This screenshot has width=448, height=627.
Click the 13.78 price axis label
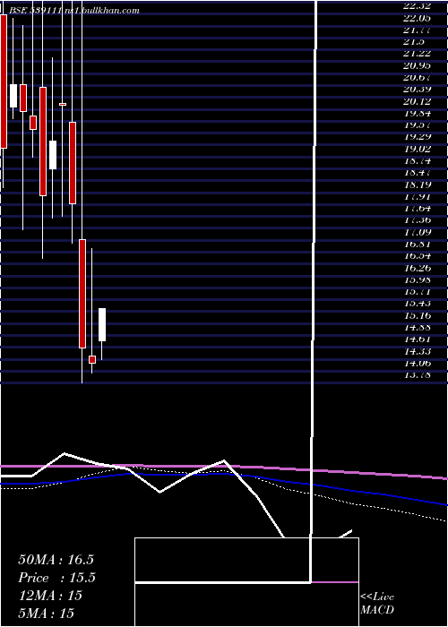pos(418,374)
